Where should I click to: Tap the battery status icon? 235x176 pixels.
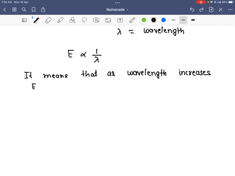231,2
